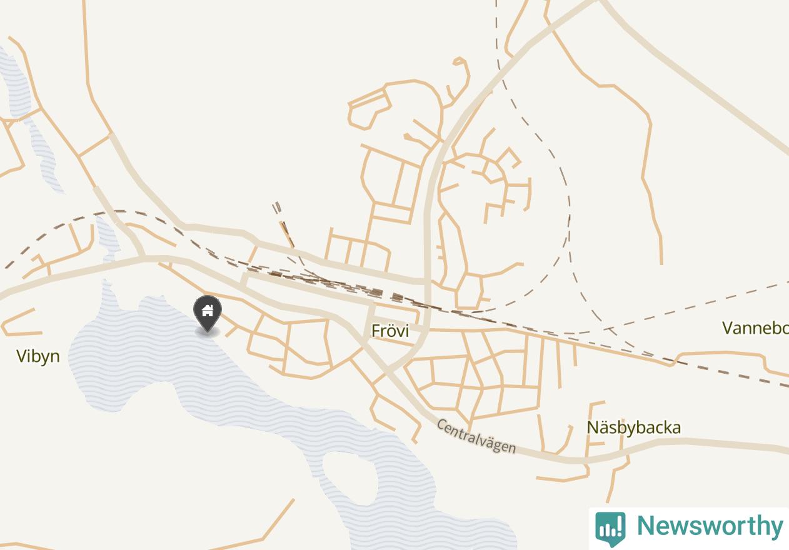789x550 pixels.
Task: Open the Newsworthy text link
Action: [x=710, y=526]
